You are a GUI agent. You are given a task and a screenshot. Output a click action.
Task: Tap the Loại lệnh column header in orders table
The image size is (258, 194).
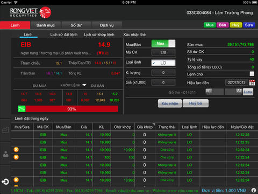(x=189, y=127)
